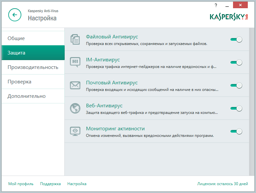This screenshot has width=256, height=193.
Task: Click the back arrow button
Action: point(15,15)
